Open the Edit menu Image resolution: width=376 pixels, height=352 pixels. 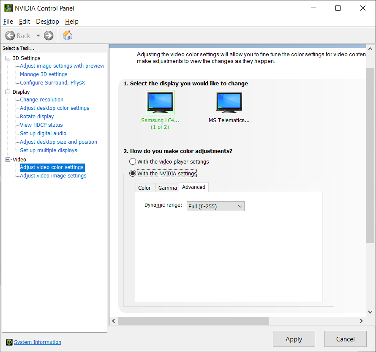pos(25,22)
